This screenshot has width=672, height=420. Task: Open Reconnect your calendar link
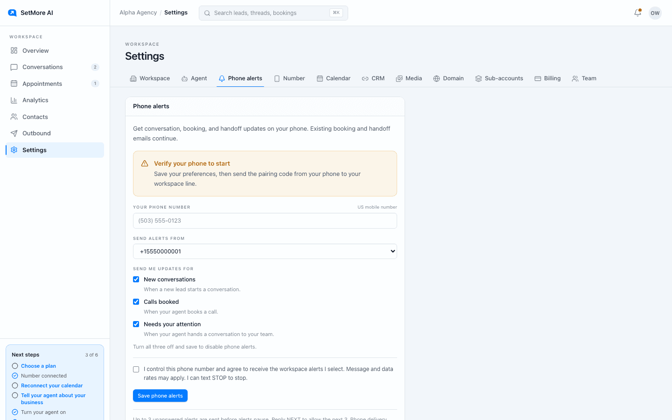pos(52,385)
